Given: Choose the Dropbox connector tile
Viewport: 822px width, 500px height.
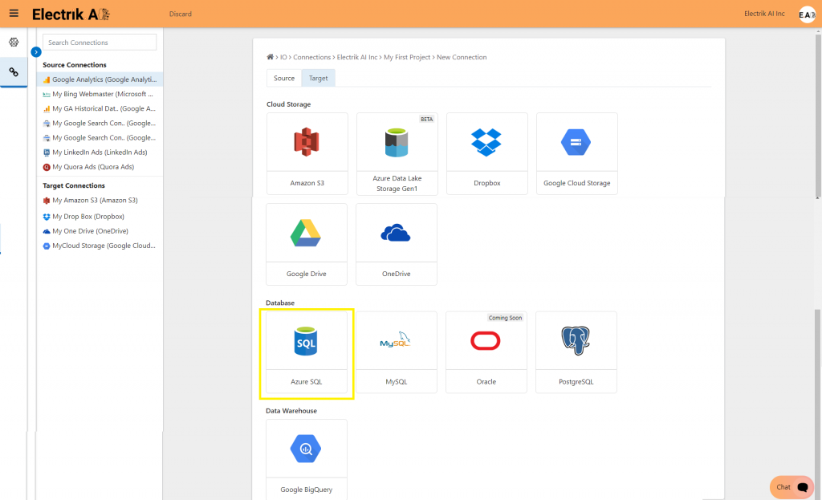Looking at the screenshot, I should [x=486, y=152].
